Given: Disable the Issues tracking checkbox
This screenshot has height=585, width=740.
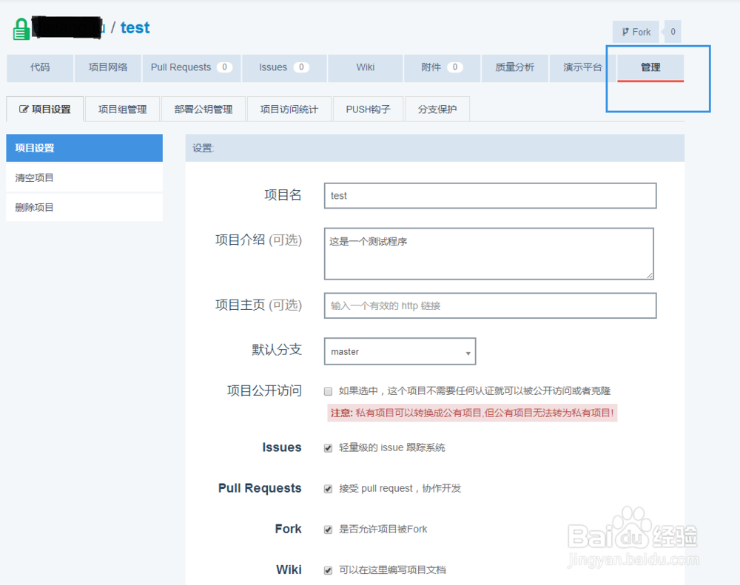Looking at the screenshot, I should tap(328, 447).
